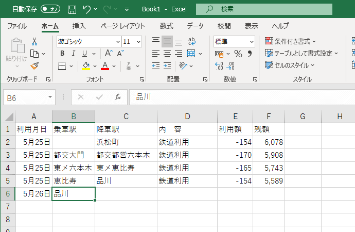Click Decrease Indent icon
The height and width of the screenshot is (232, 355).
pos(156,66)
